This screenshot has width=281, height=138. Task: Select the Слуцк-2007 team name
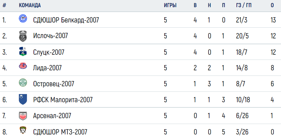48,52
